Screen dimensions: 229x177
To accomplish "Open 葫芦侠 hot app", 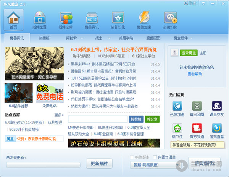I will point(177,131).
